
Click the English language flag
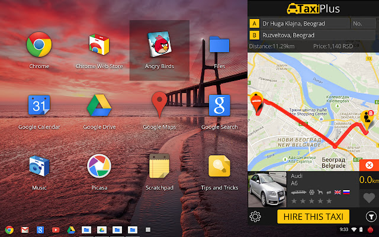click(x=338, y=192)
